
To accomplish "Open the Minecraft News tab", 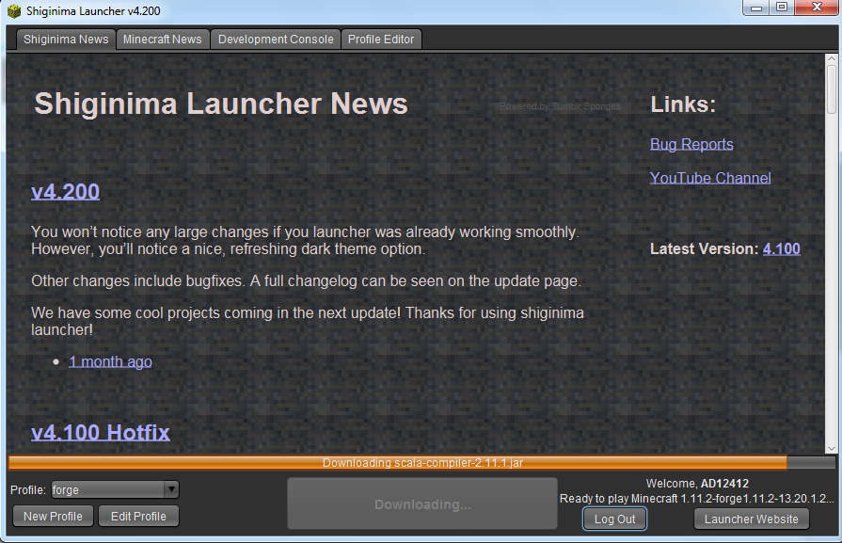I will pyautogui.click(x=162, y=40).
